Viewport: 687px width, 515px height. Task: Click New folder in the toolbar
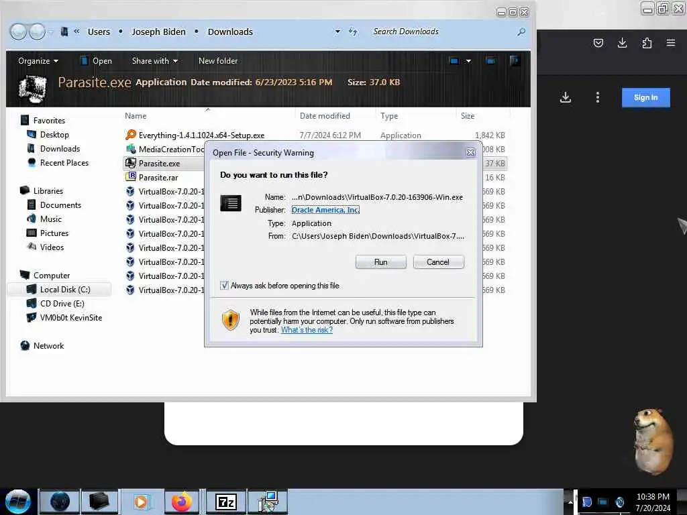(x=218, y=61)
